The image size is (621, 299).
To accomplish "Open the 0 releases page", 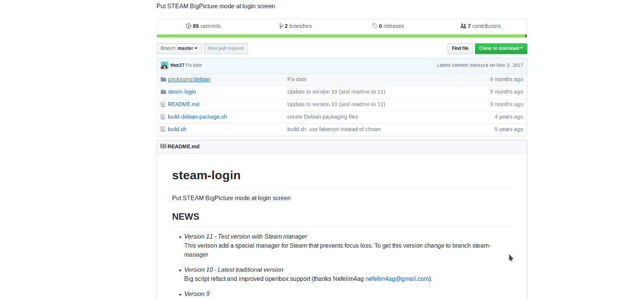I will pos(388,26).
